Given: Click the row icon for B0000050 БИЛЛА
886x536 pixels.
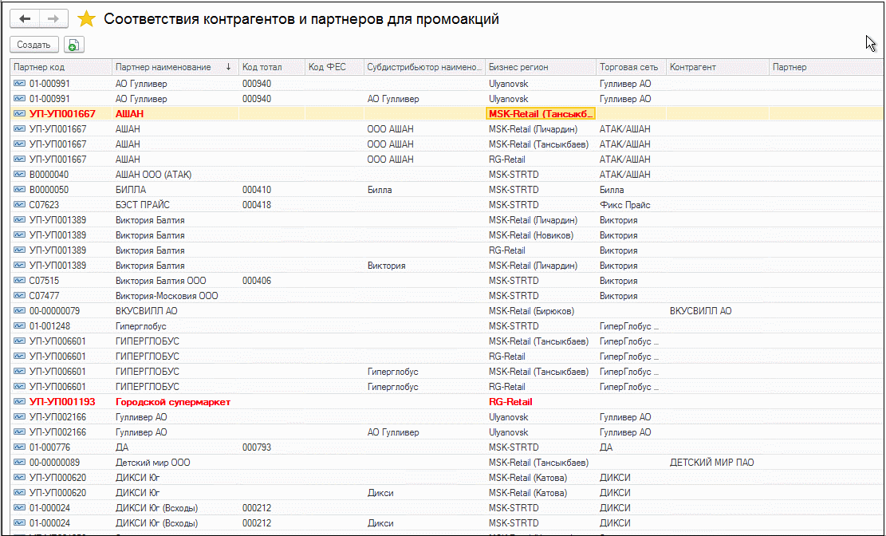Looking at the screenshot, I should (20, 190).
